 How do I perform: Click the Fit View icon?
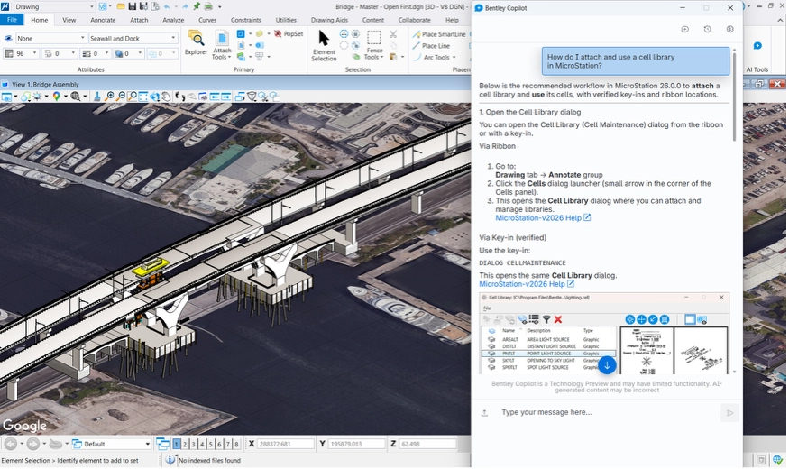(x=142, y=97)
